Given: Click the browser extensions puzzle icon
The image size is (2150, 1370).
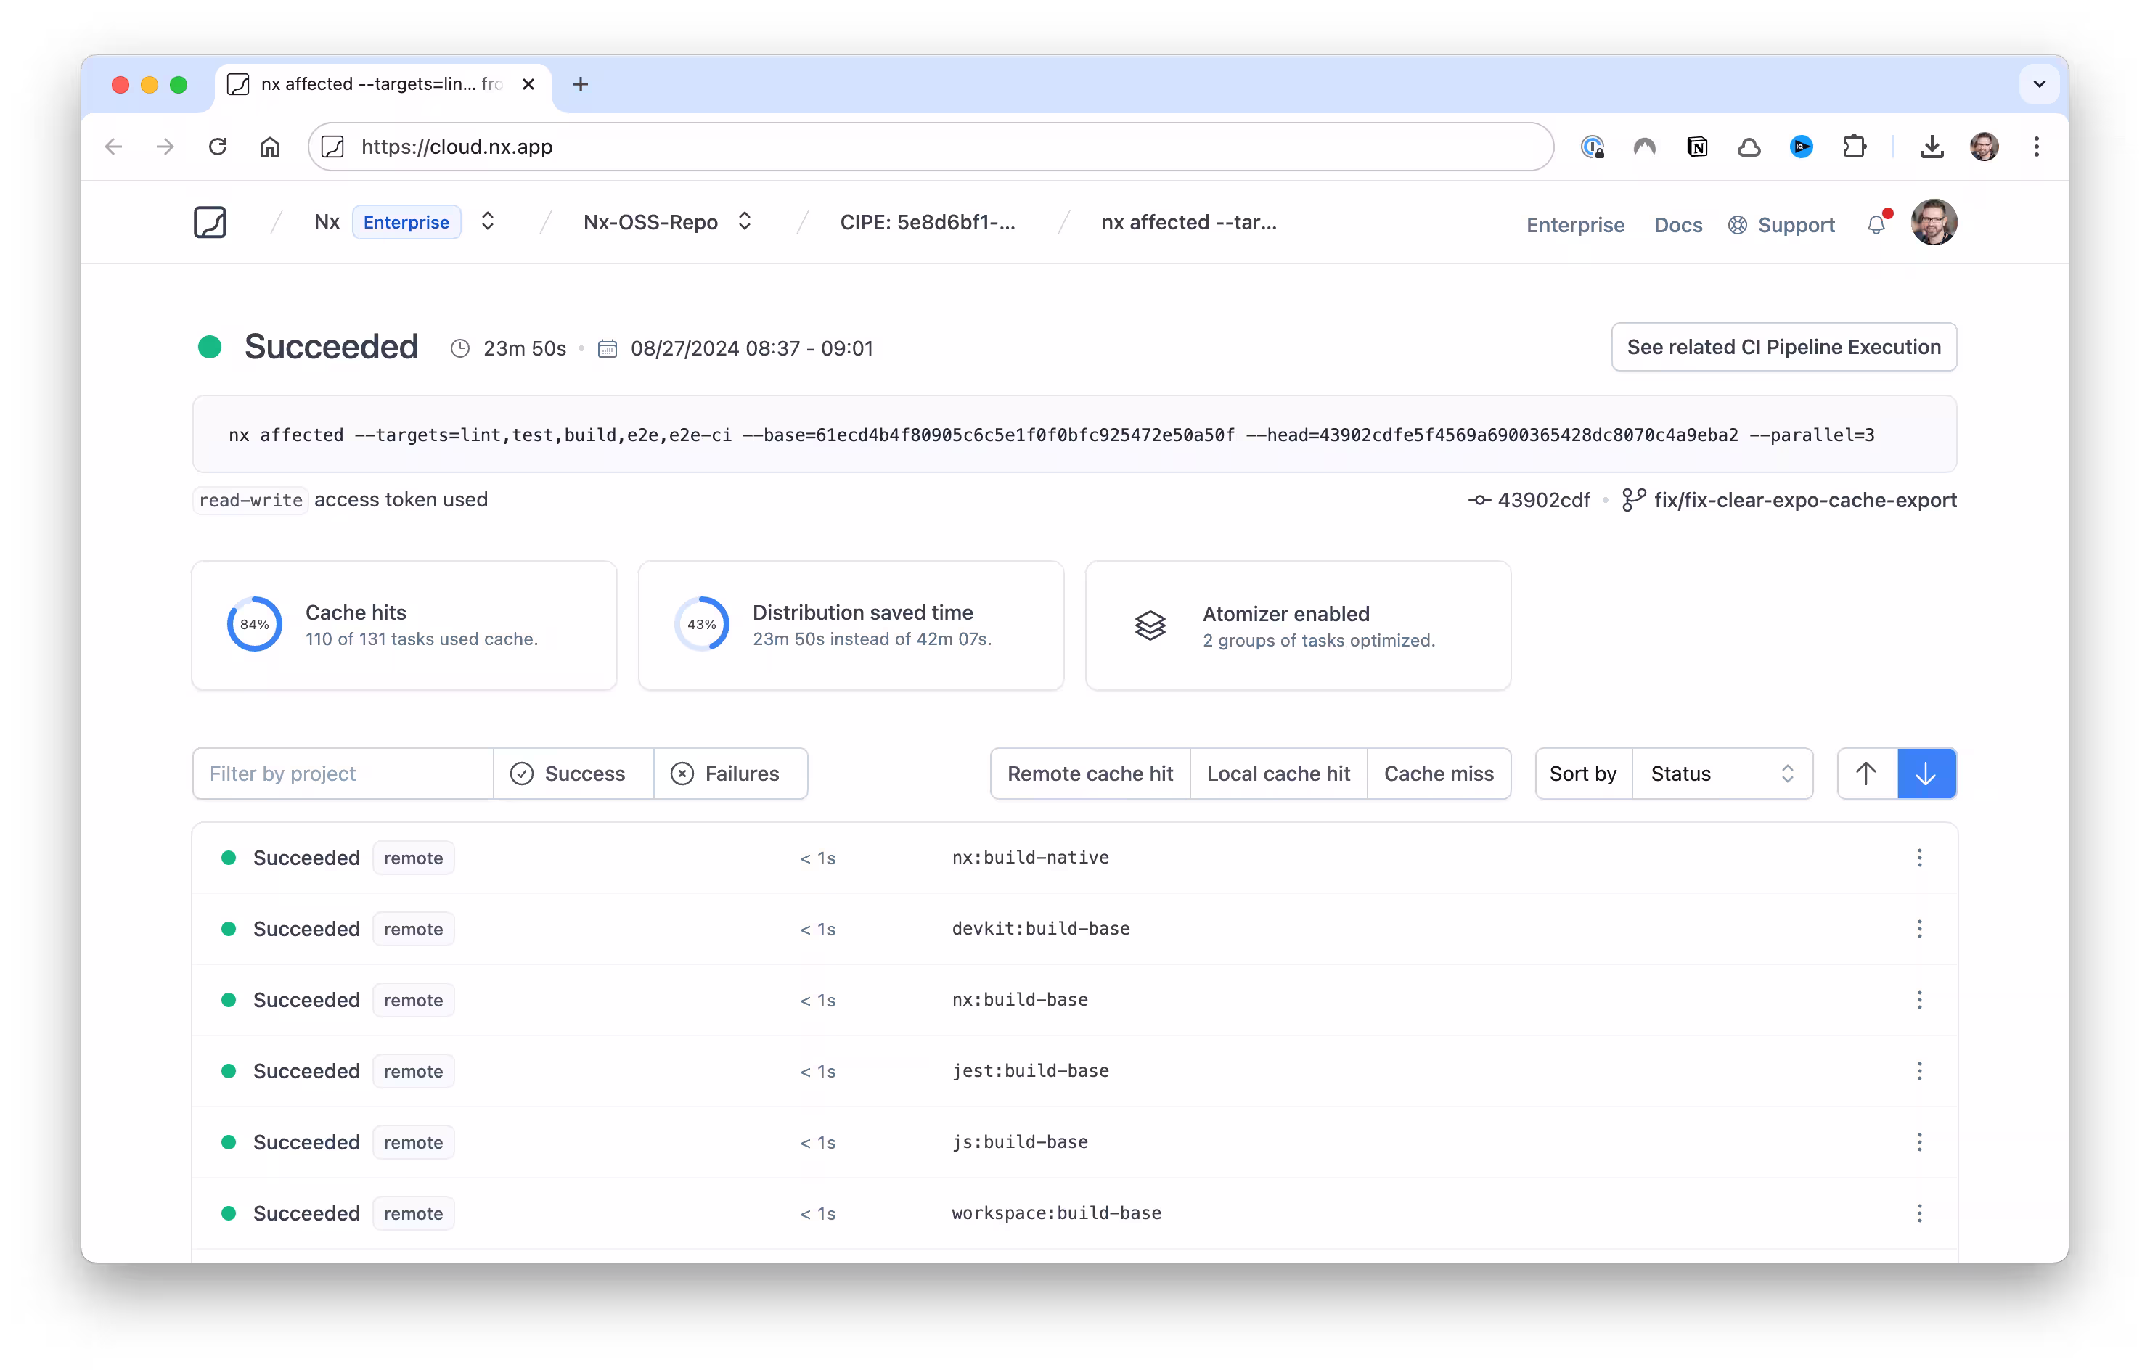Looking at the screenshot, I should pyautogui.click(x=1856, y=147).
